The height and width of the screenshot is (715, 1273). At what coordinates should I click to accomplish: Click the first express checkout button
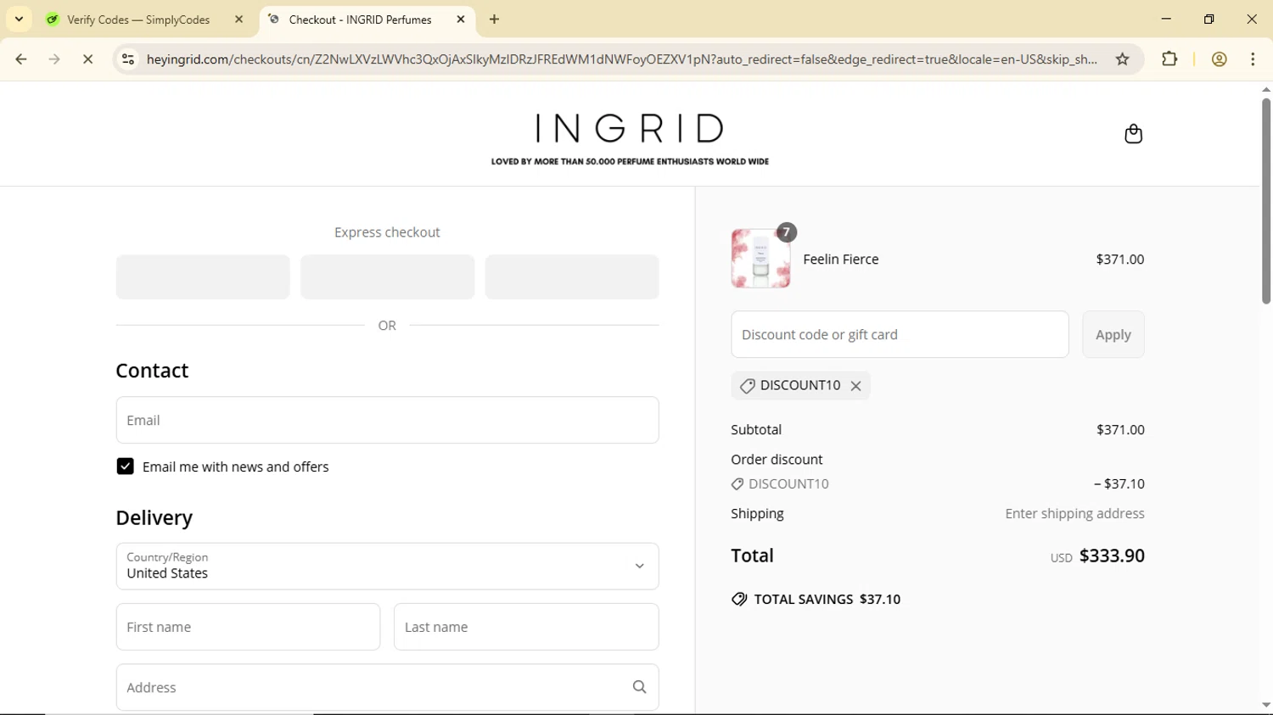point(203,277)
